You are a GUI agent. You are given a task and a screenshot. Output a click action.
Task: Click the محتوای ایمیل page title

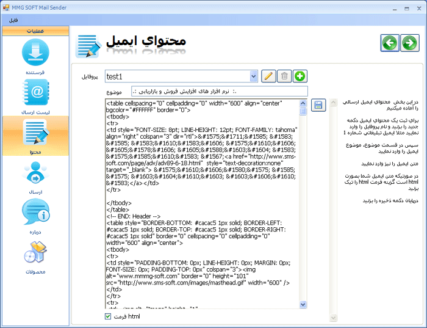point(146,42)
